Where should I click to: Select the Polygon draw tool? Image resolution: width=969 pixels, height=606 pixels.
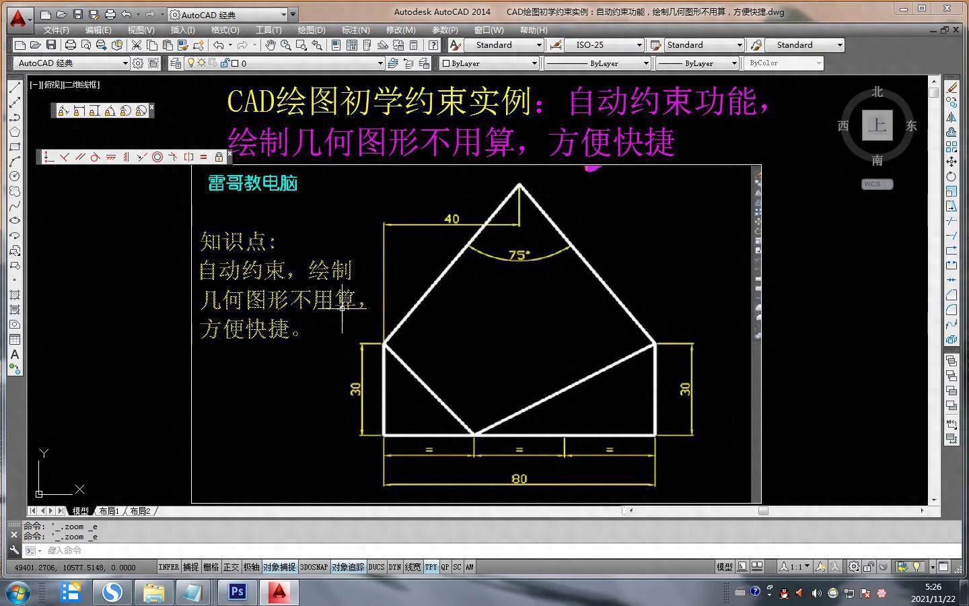tap(15, 131)
